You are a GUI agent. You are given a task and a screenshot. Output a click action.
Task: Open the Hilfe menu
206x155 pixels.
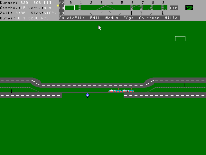coord(171,18)
